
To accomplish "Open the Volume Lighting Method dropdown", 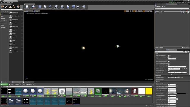I will pos(173,99).
